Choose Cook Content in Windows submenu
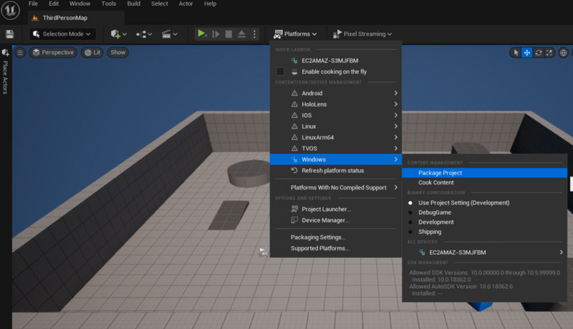573x329 pixels. click(x=484, y=182)
